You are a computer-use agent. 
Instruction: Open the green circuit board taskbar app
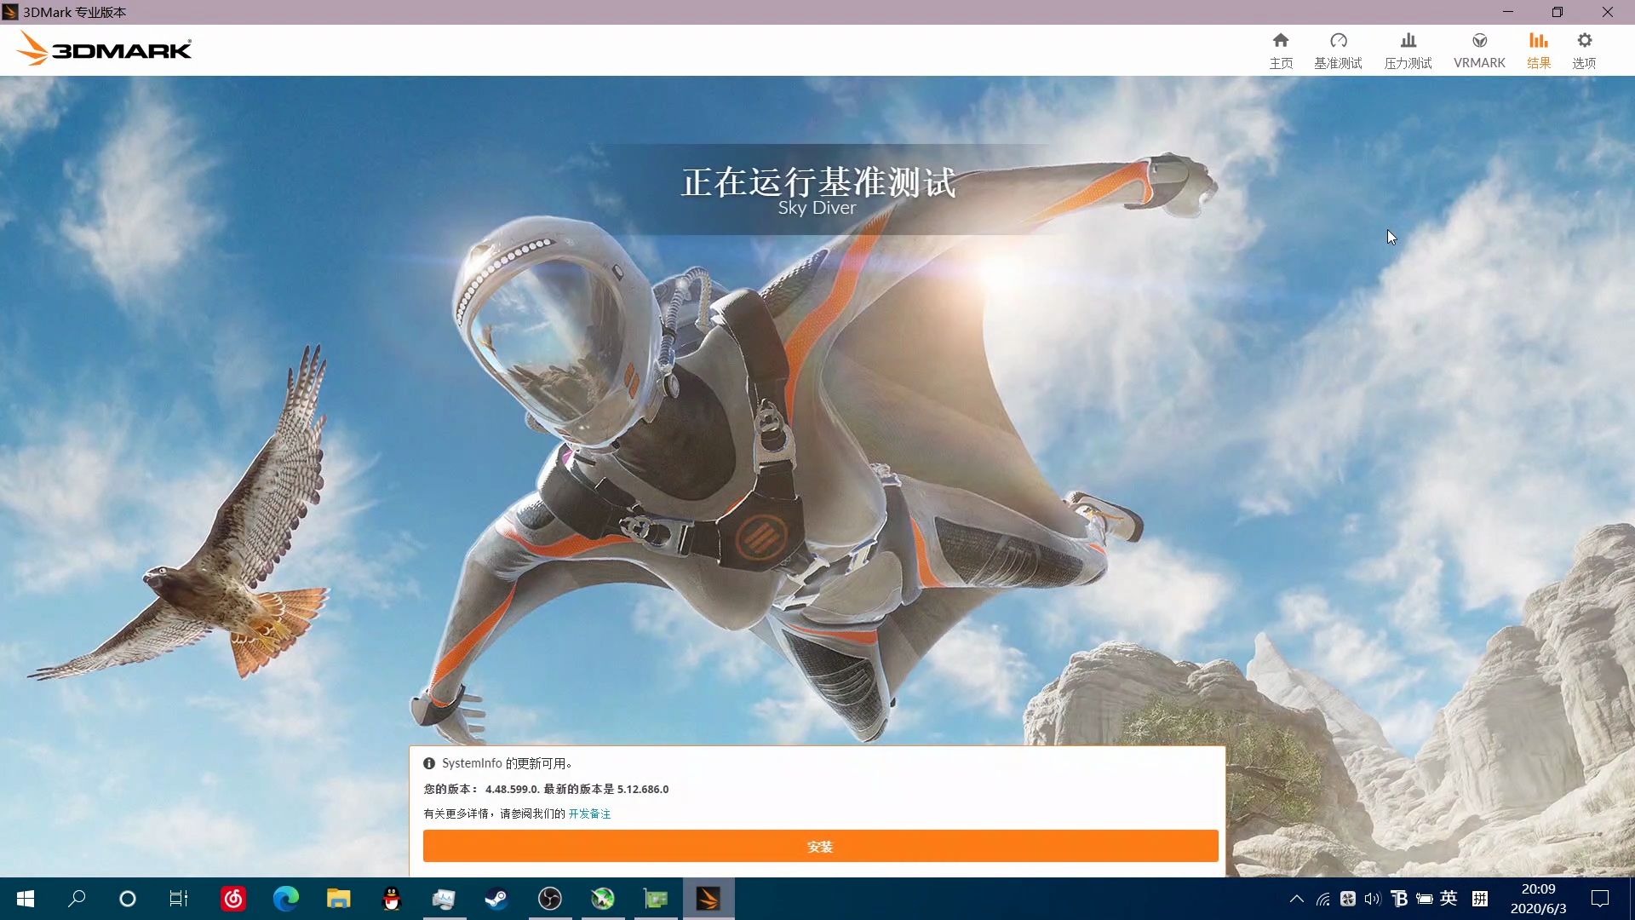click(x=656, y=899)
